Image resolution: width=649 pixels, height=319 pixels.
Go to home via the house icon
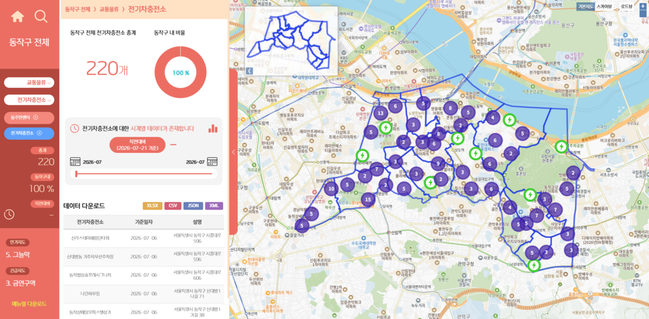click(17, 16)
